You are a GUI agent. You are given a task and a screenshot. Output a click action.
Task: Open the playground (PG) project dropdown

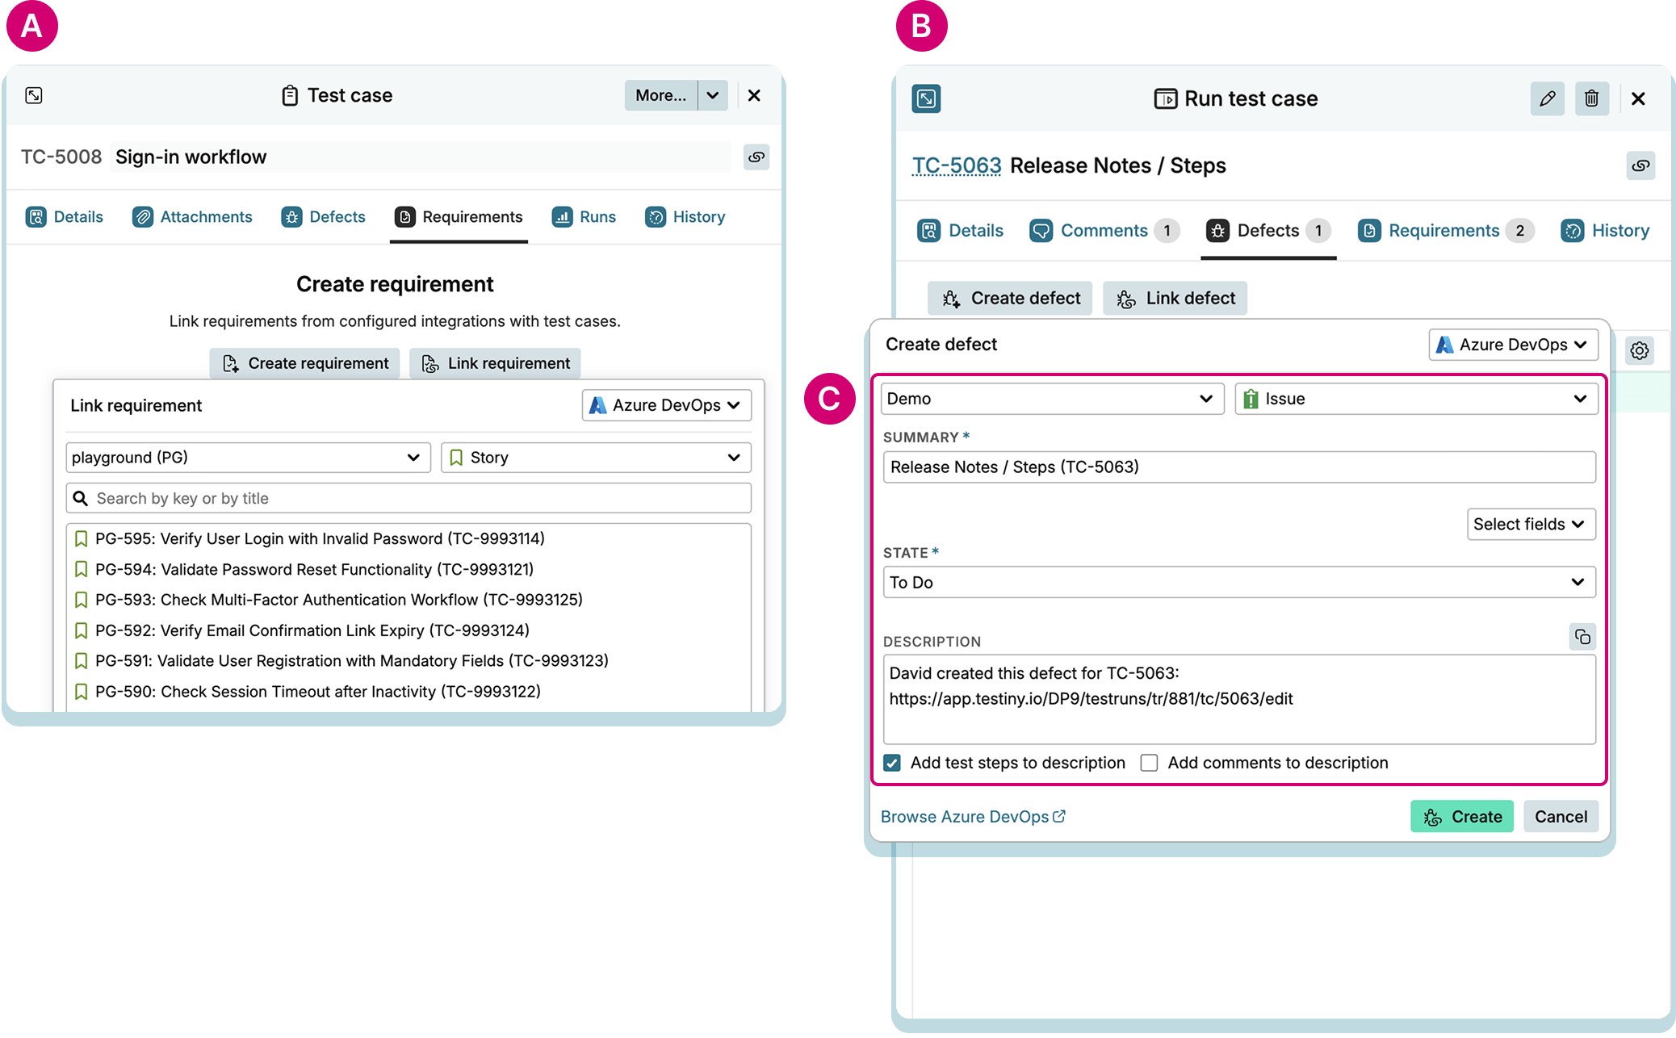[247, 457]
